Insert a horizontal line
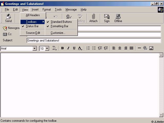Screen dimensions: 164x123 (139, 48)
